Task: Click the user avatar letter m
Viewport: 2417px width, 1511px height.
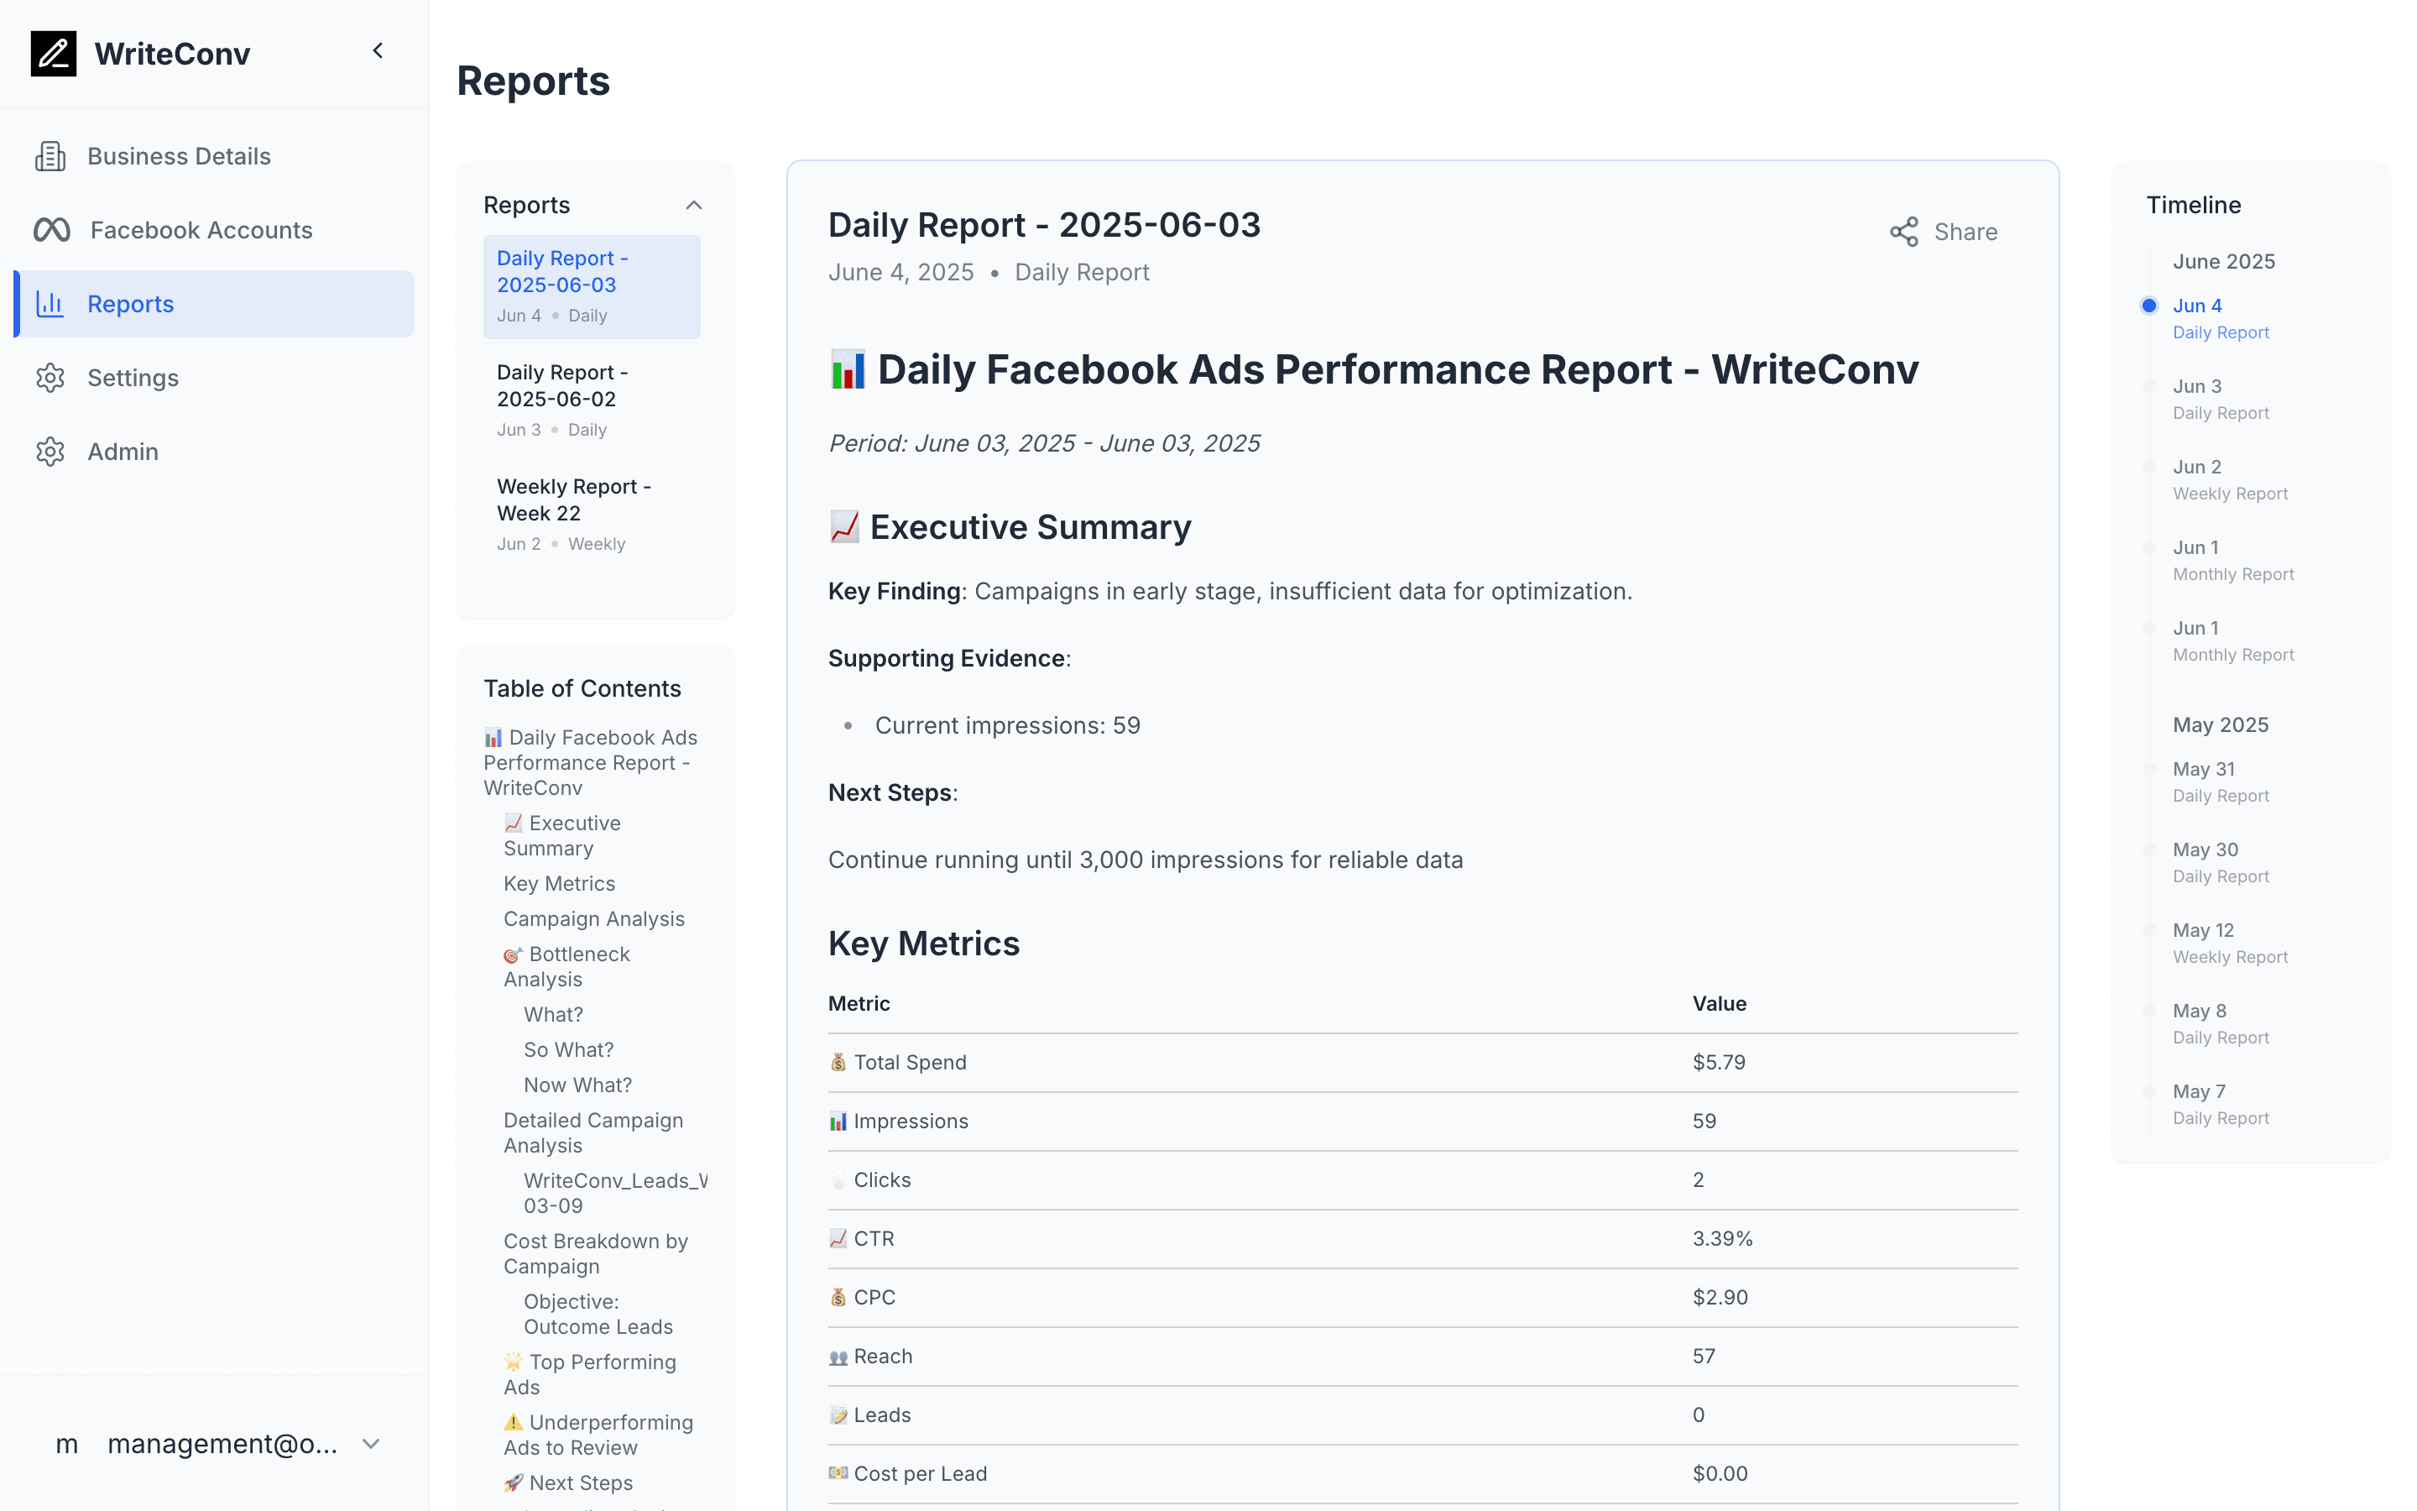Action: tap(67, 1444)
